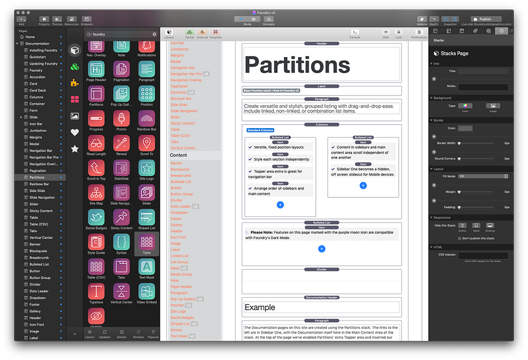
Task: Choose the Progress stack icon
Action: pyautogui.click(x=96, y=119)
